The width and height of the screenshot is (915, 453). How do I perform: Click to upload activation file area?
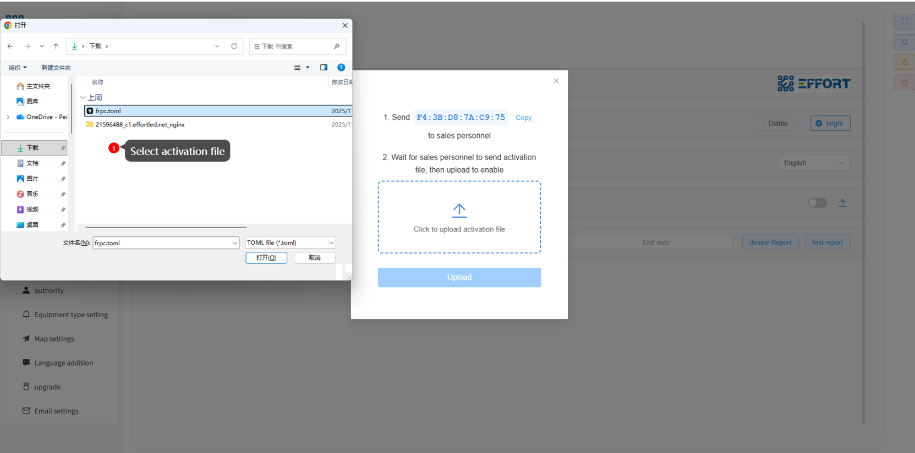click(x=459, y=217)
